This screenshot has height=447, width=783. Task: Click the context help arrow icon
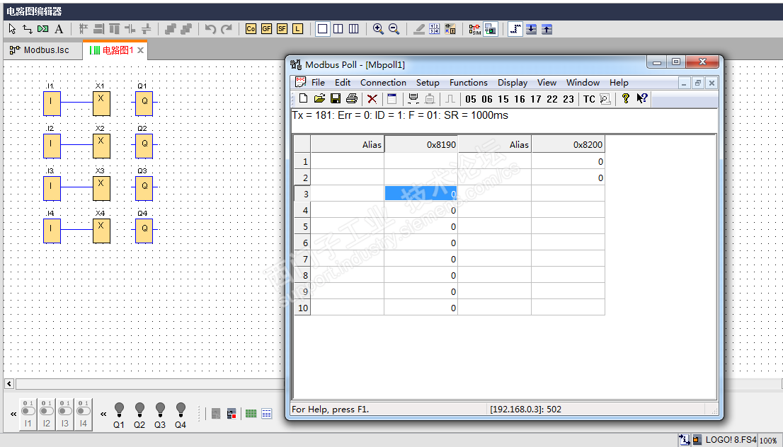tap(641, 98)
